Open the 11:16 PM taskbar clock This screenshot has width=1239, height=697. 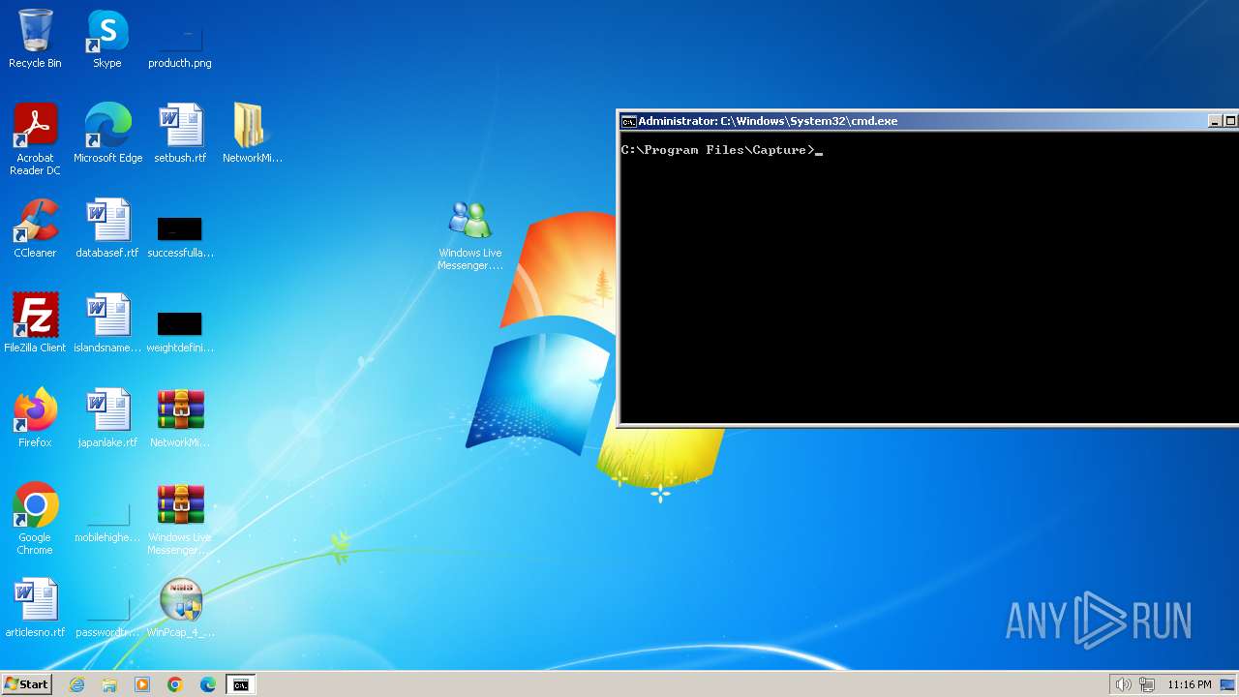coord(1190,684)
